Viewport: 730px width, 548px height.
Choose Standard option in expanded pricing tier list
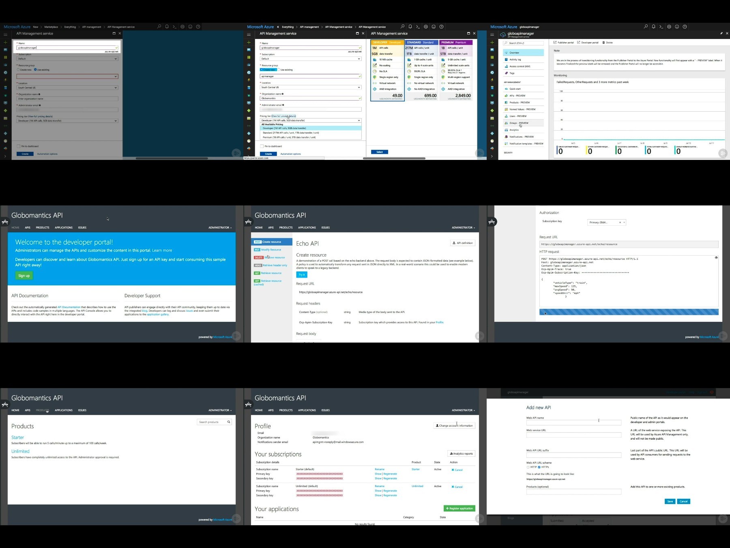point(311,133)
